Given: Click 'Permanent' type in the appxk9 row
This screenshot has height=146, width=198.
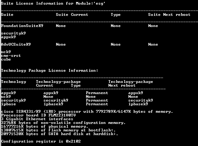Looking at the screenshot, I should 97,93.
